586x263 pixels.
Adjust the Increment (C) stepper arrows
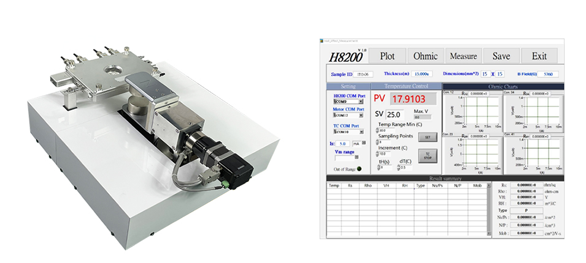coord(377,154)
